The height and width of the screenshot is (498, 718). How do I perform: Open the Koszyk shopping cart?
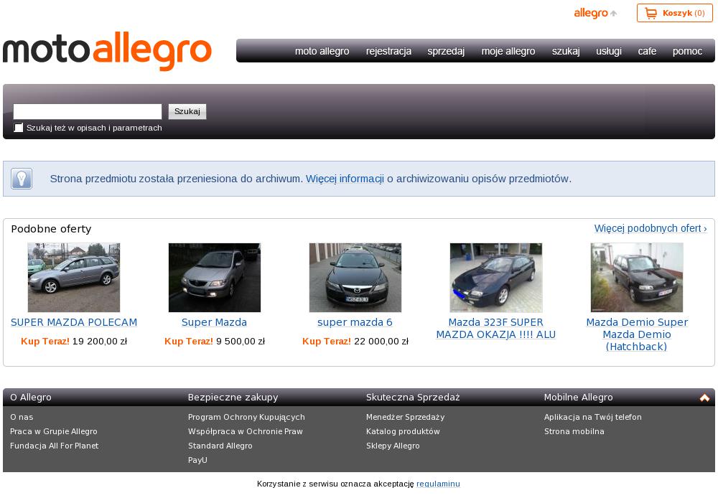coord(674,13)
